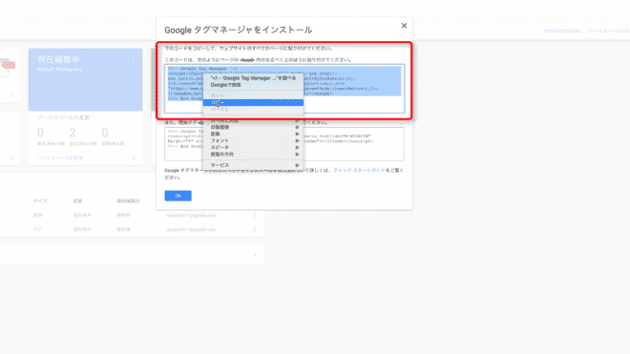Open the ワークスペースを管理 link
Image resolution: width=630 pixels, height=354 pixels.
(60, 157)
